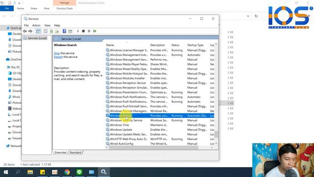Expand address bar history dropdown in Explorer
Viewport: 314px width, 177px height.
[248, 16]
